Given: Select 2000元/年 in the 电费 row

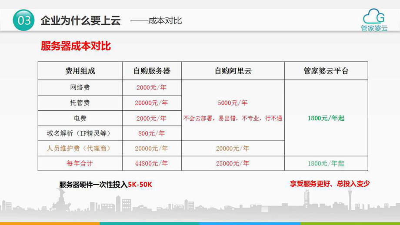Looking at the screenshot, I should (151, 119).
